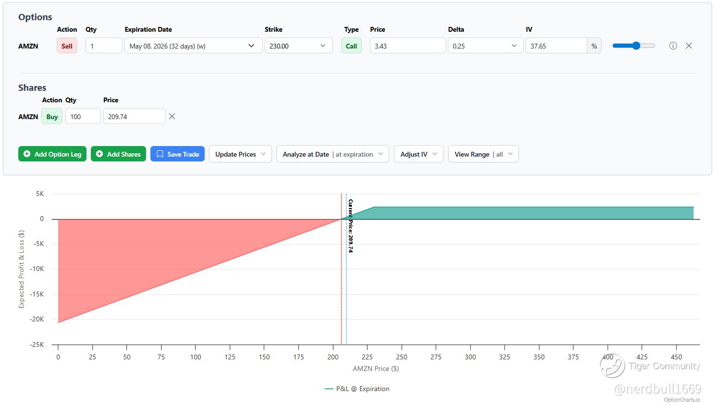Click the Add Option Leg button
This screenshot has height=405, width=715.
click(x=52, y=154)
